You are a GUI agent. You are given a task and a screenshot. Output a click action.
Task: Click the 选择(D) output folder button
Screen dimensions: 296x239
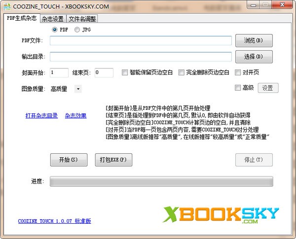[254, 57]
